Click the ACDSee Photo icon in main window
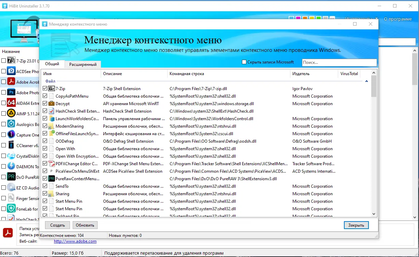 [11, 71]
